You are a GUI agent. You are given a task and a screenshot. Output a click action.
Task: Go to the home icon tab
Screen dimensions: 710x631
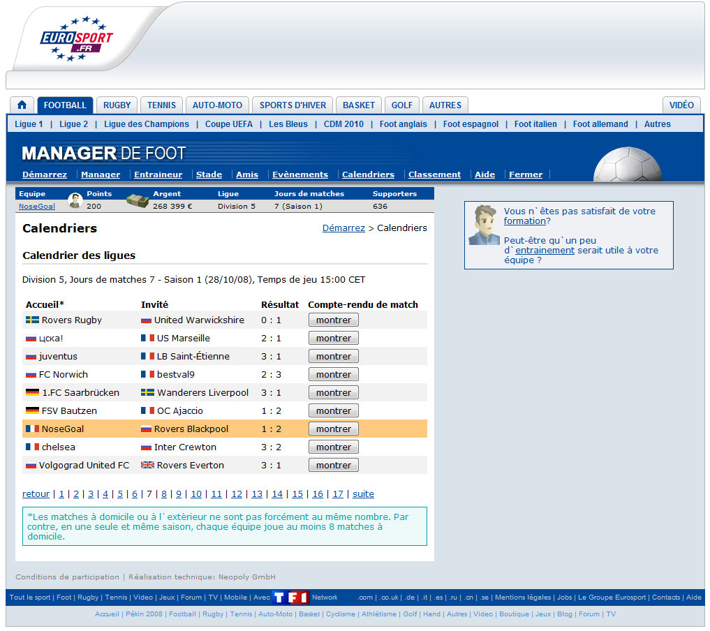pos(22,105)
